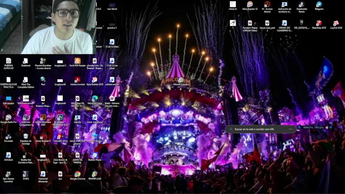The image size is (345, 194).
Task: Open the y2mate.com Ed Sheeran file
Action: pos(95,64)
